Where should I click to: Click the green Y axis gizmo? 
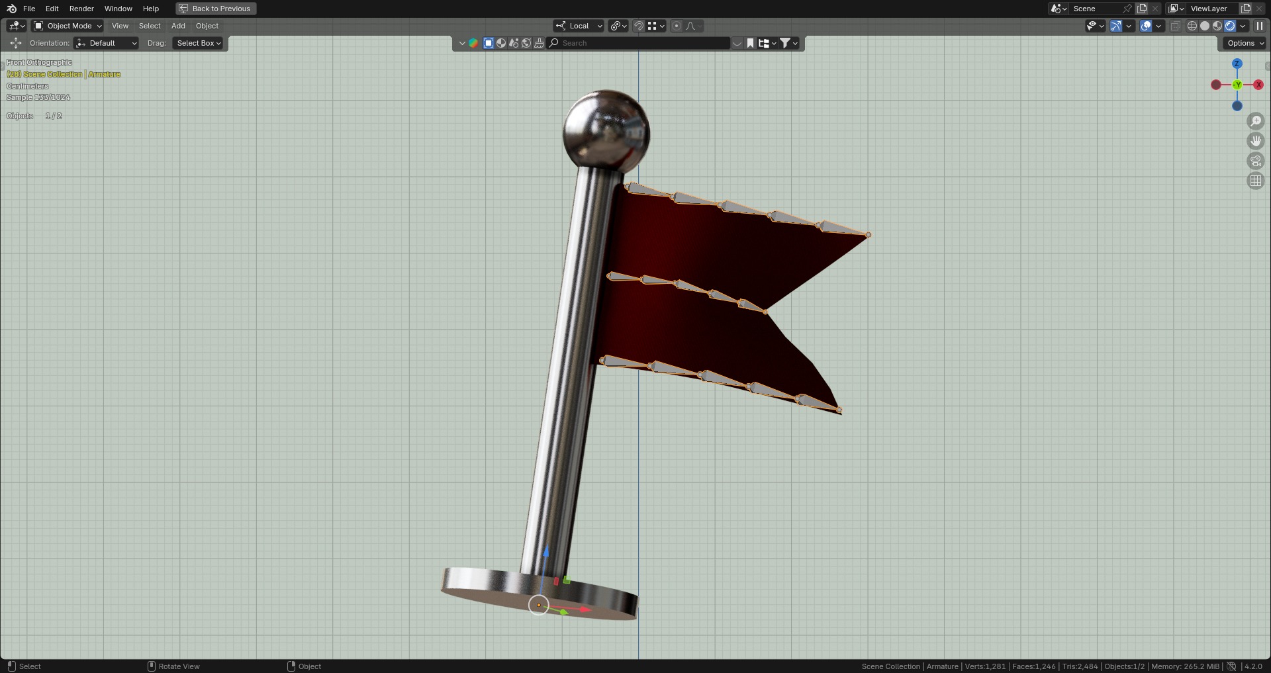tap(1237, 85)
